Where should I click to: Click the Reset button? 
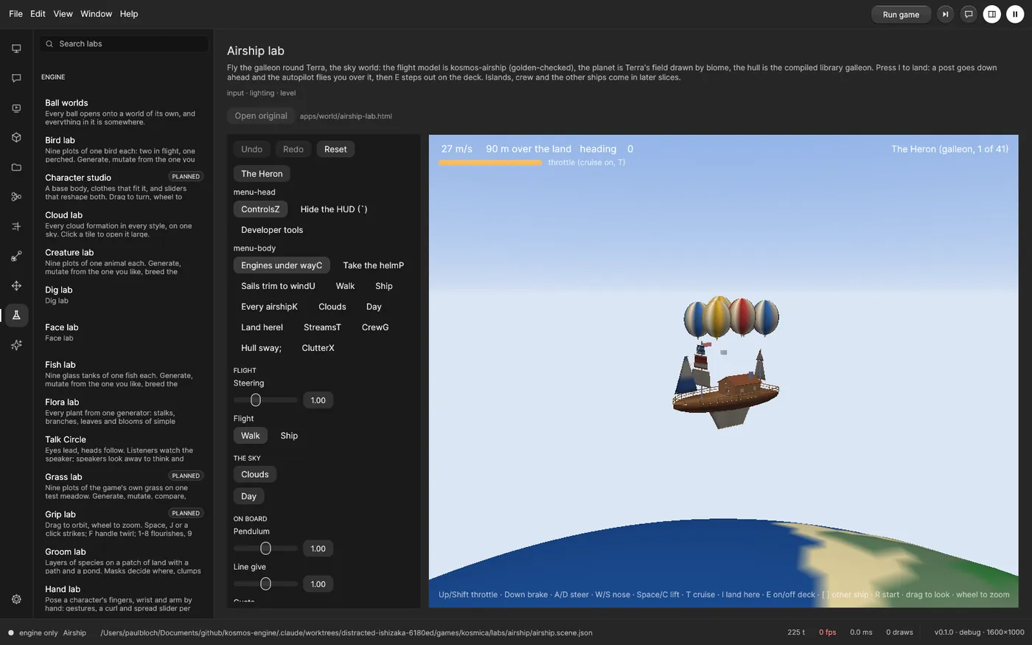335,150
